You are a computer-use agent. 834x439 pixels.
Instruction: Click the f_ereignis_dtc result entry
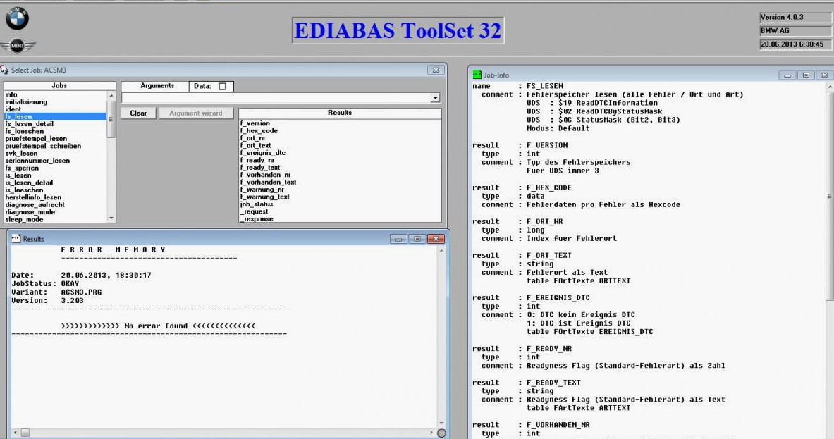263,153
